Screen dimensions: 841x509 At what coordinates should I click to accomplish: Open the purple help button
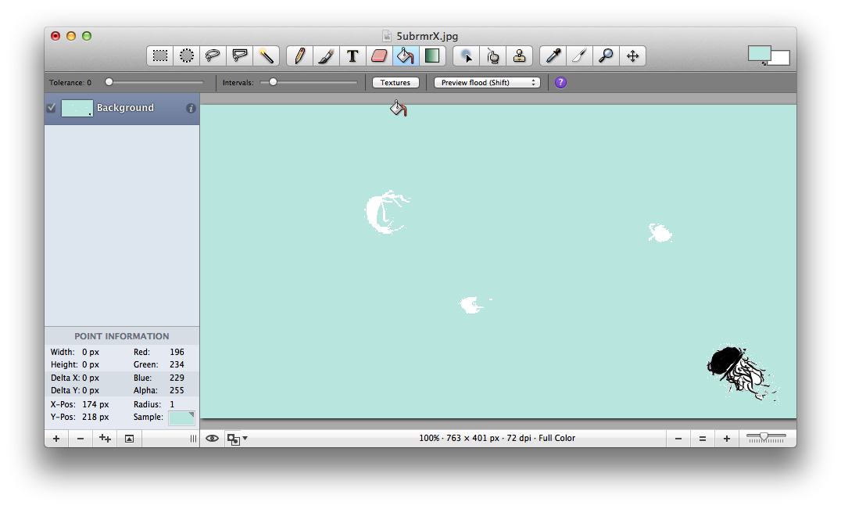pos(560,82)
